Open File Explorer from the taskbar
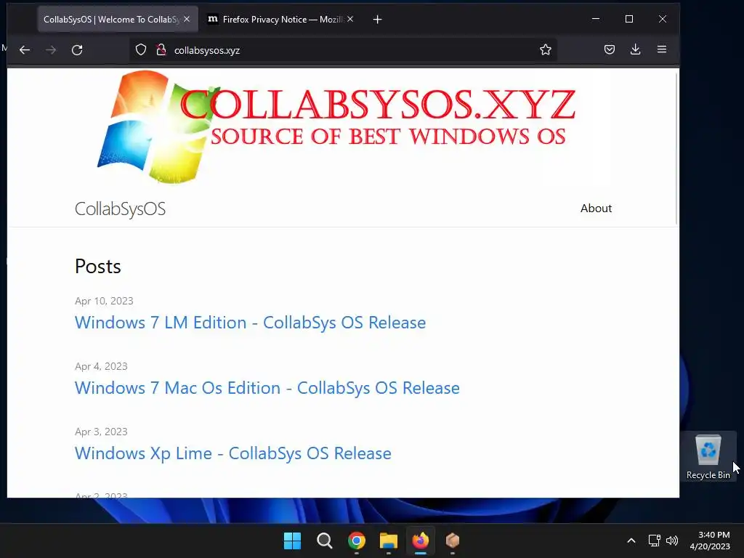This screenshot has width=744, height=558. click(x=389, y=541)
